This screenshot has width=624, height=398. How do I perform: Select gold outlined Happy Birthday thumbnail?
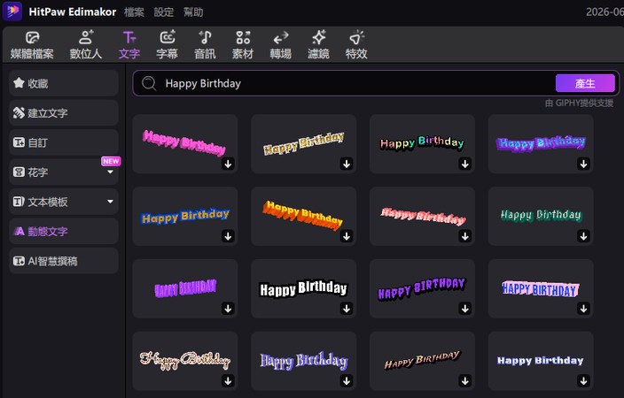pos(304,144)
